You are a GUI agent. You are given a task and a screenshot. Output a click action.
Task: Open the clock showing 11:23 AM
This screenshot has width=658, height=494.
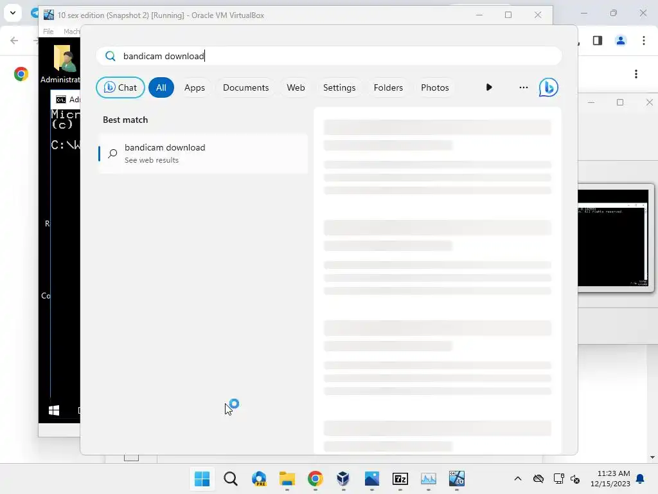610,479
